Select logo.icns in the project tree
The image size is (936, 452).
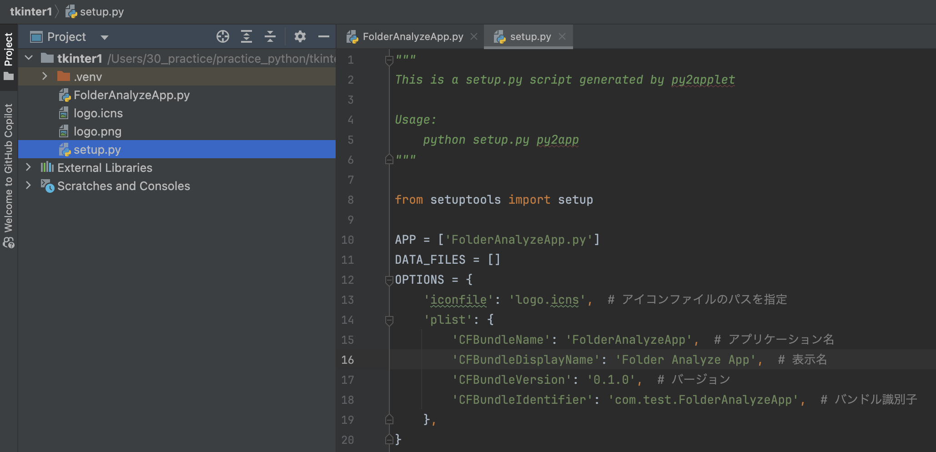tap(98, 113)
